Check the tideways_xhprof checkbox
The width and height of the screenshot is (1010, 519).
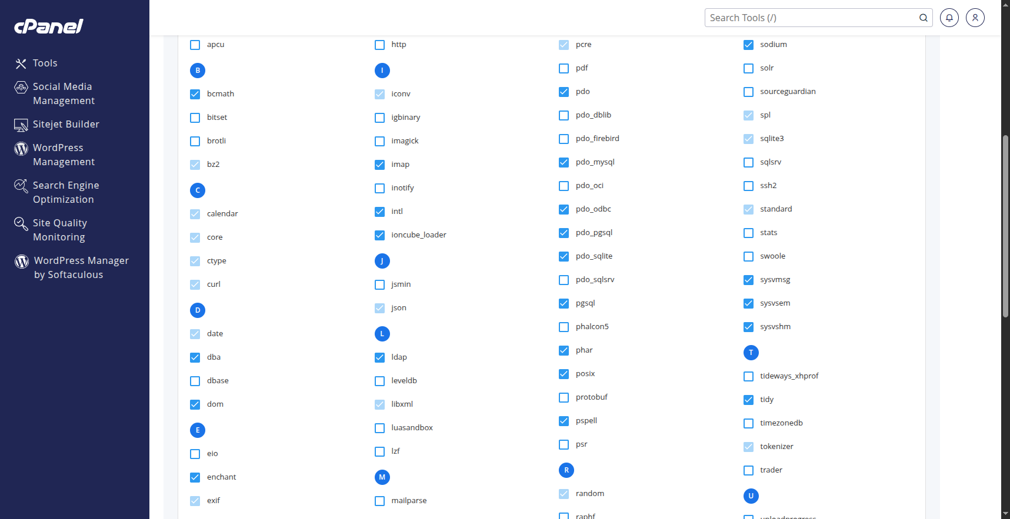click(749, 376)
